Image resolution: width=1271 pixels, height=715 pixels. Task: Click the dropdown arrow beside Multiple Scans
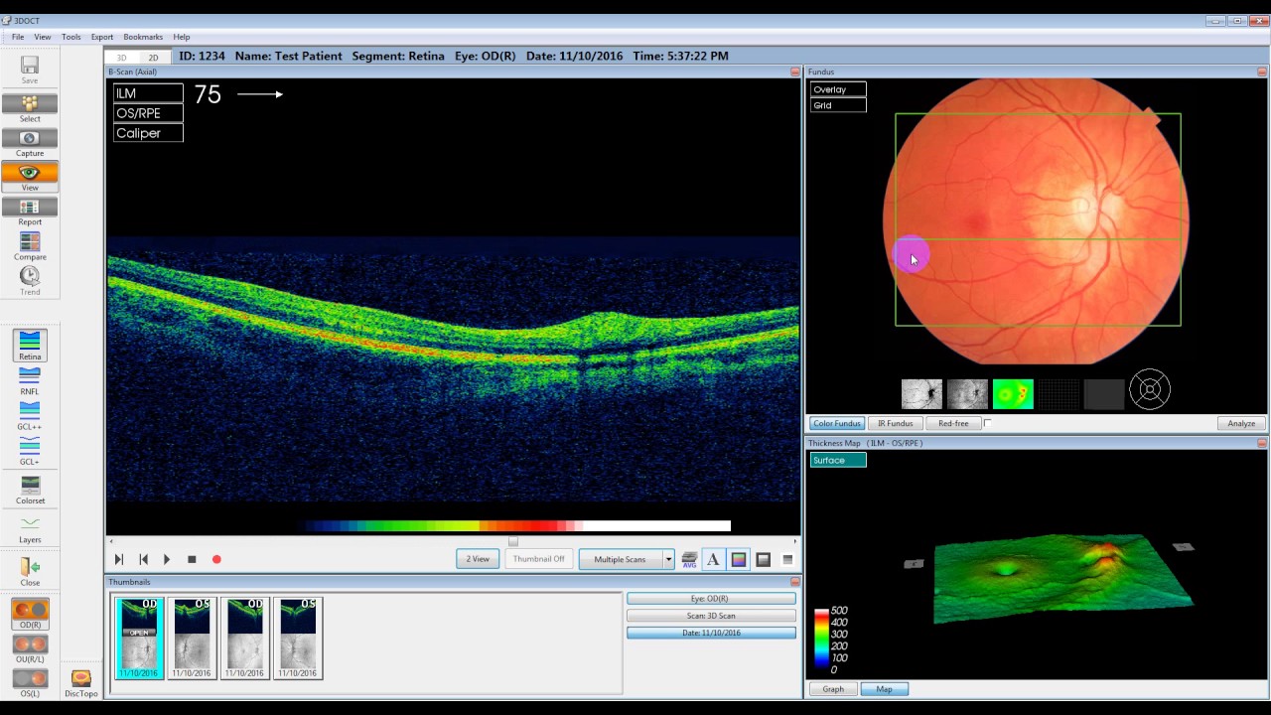pyautogui.click(x=668, y=559)
